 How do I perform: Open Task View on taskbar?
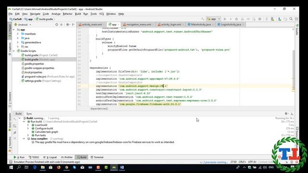click(26, 167)
